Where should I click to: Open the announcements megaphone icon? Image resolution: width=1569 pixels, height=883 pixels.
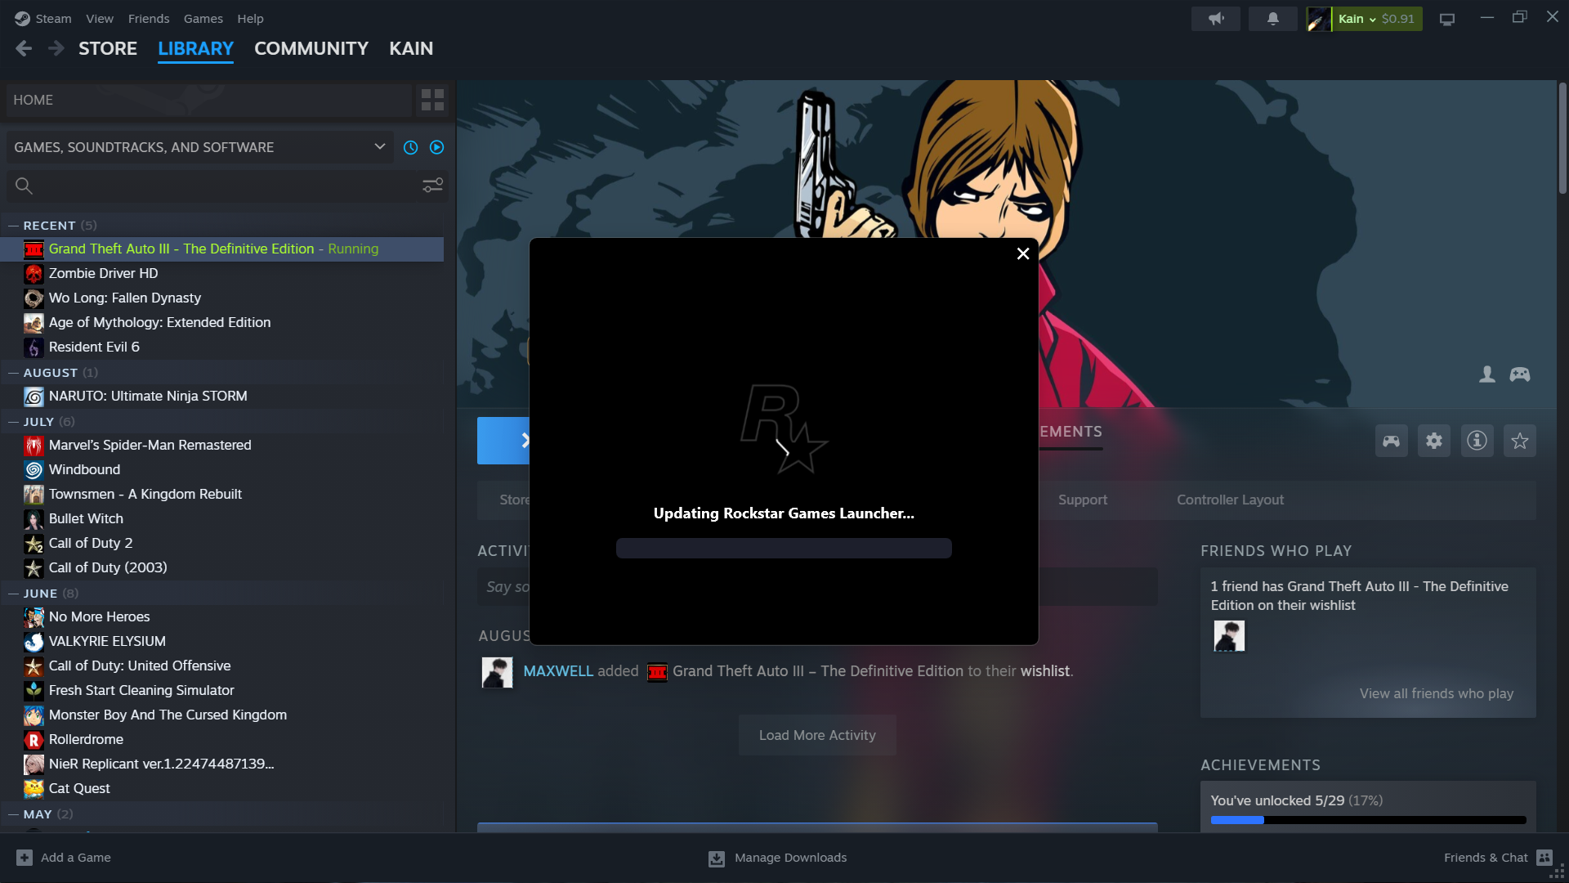[x=1216, y=19]
